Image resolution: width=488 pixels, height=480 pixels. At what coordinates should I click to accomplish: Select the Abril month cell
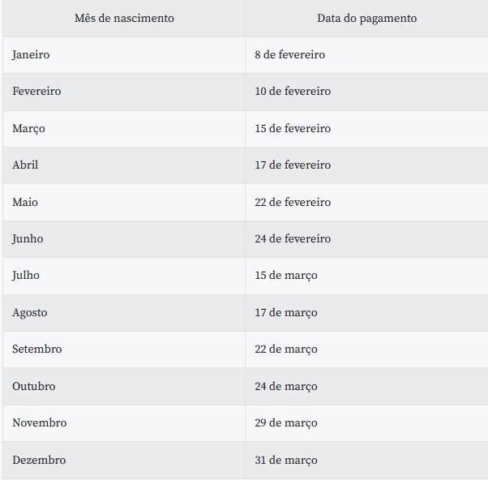(25, 165)
